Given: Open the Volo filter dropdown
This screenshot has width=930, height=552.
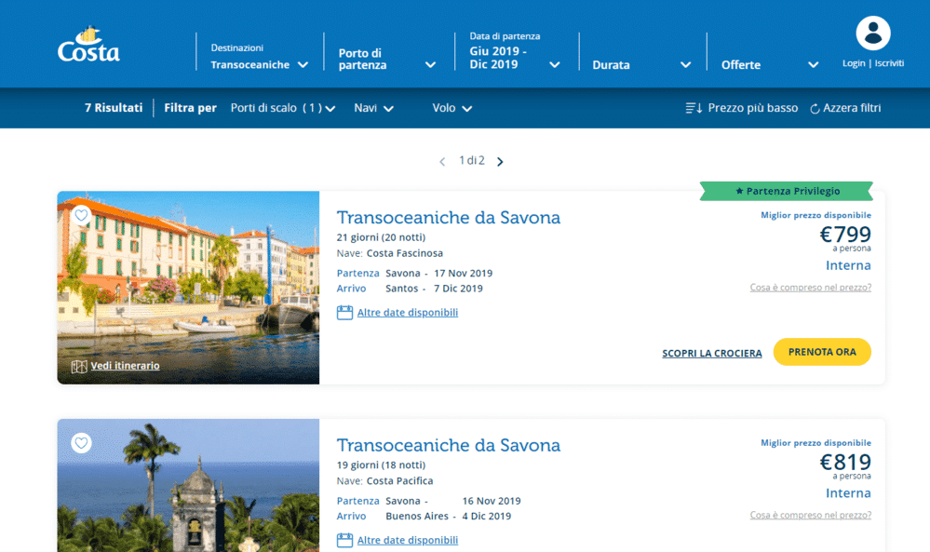Looking at the screenshot, I should (x=452, y=108).
